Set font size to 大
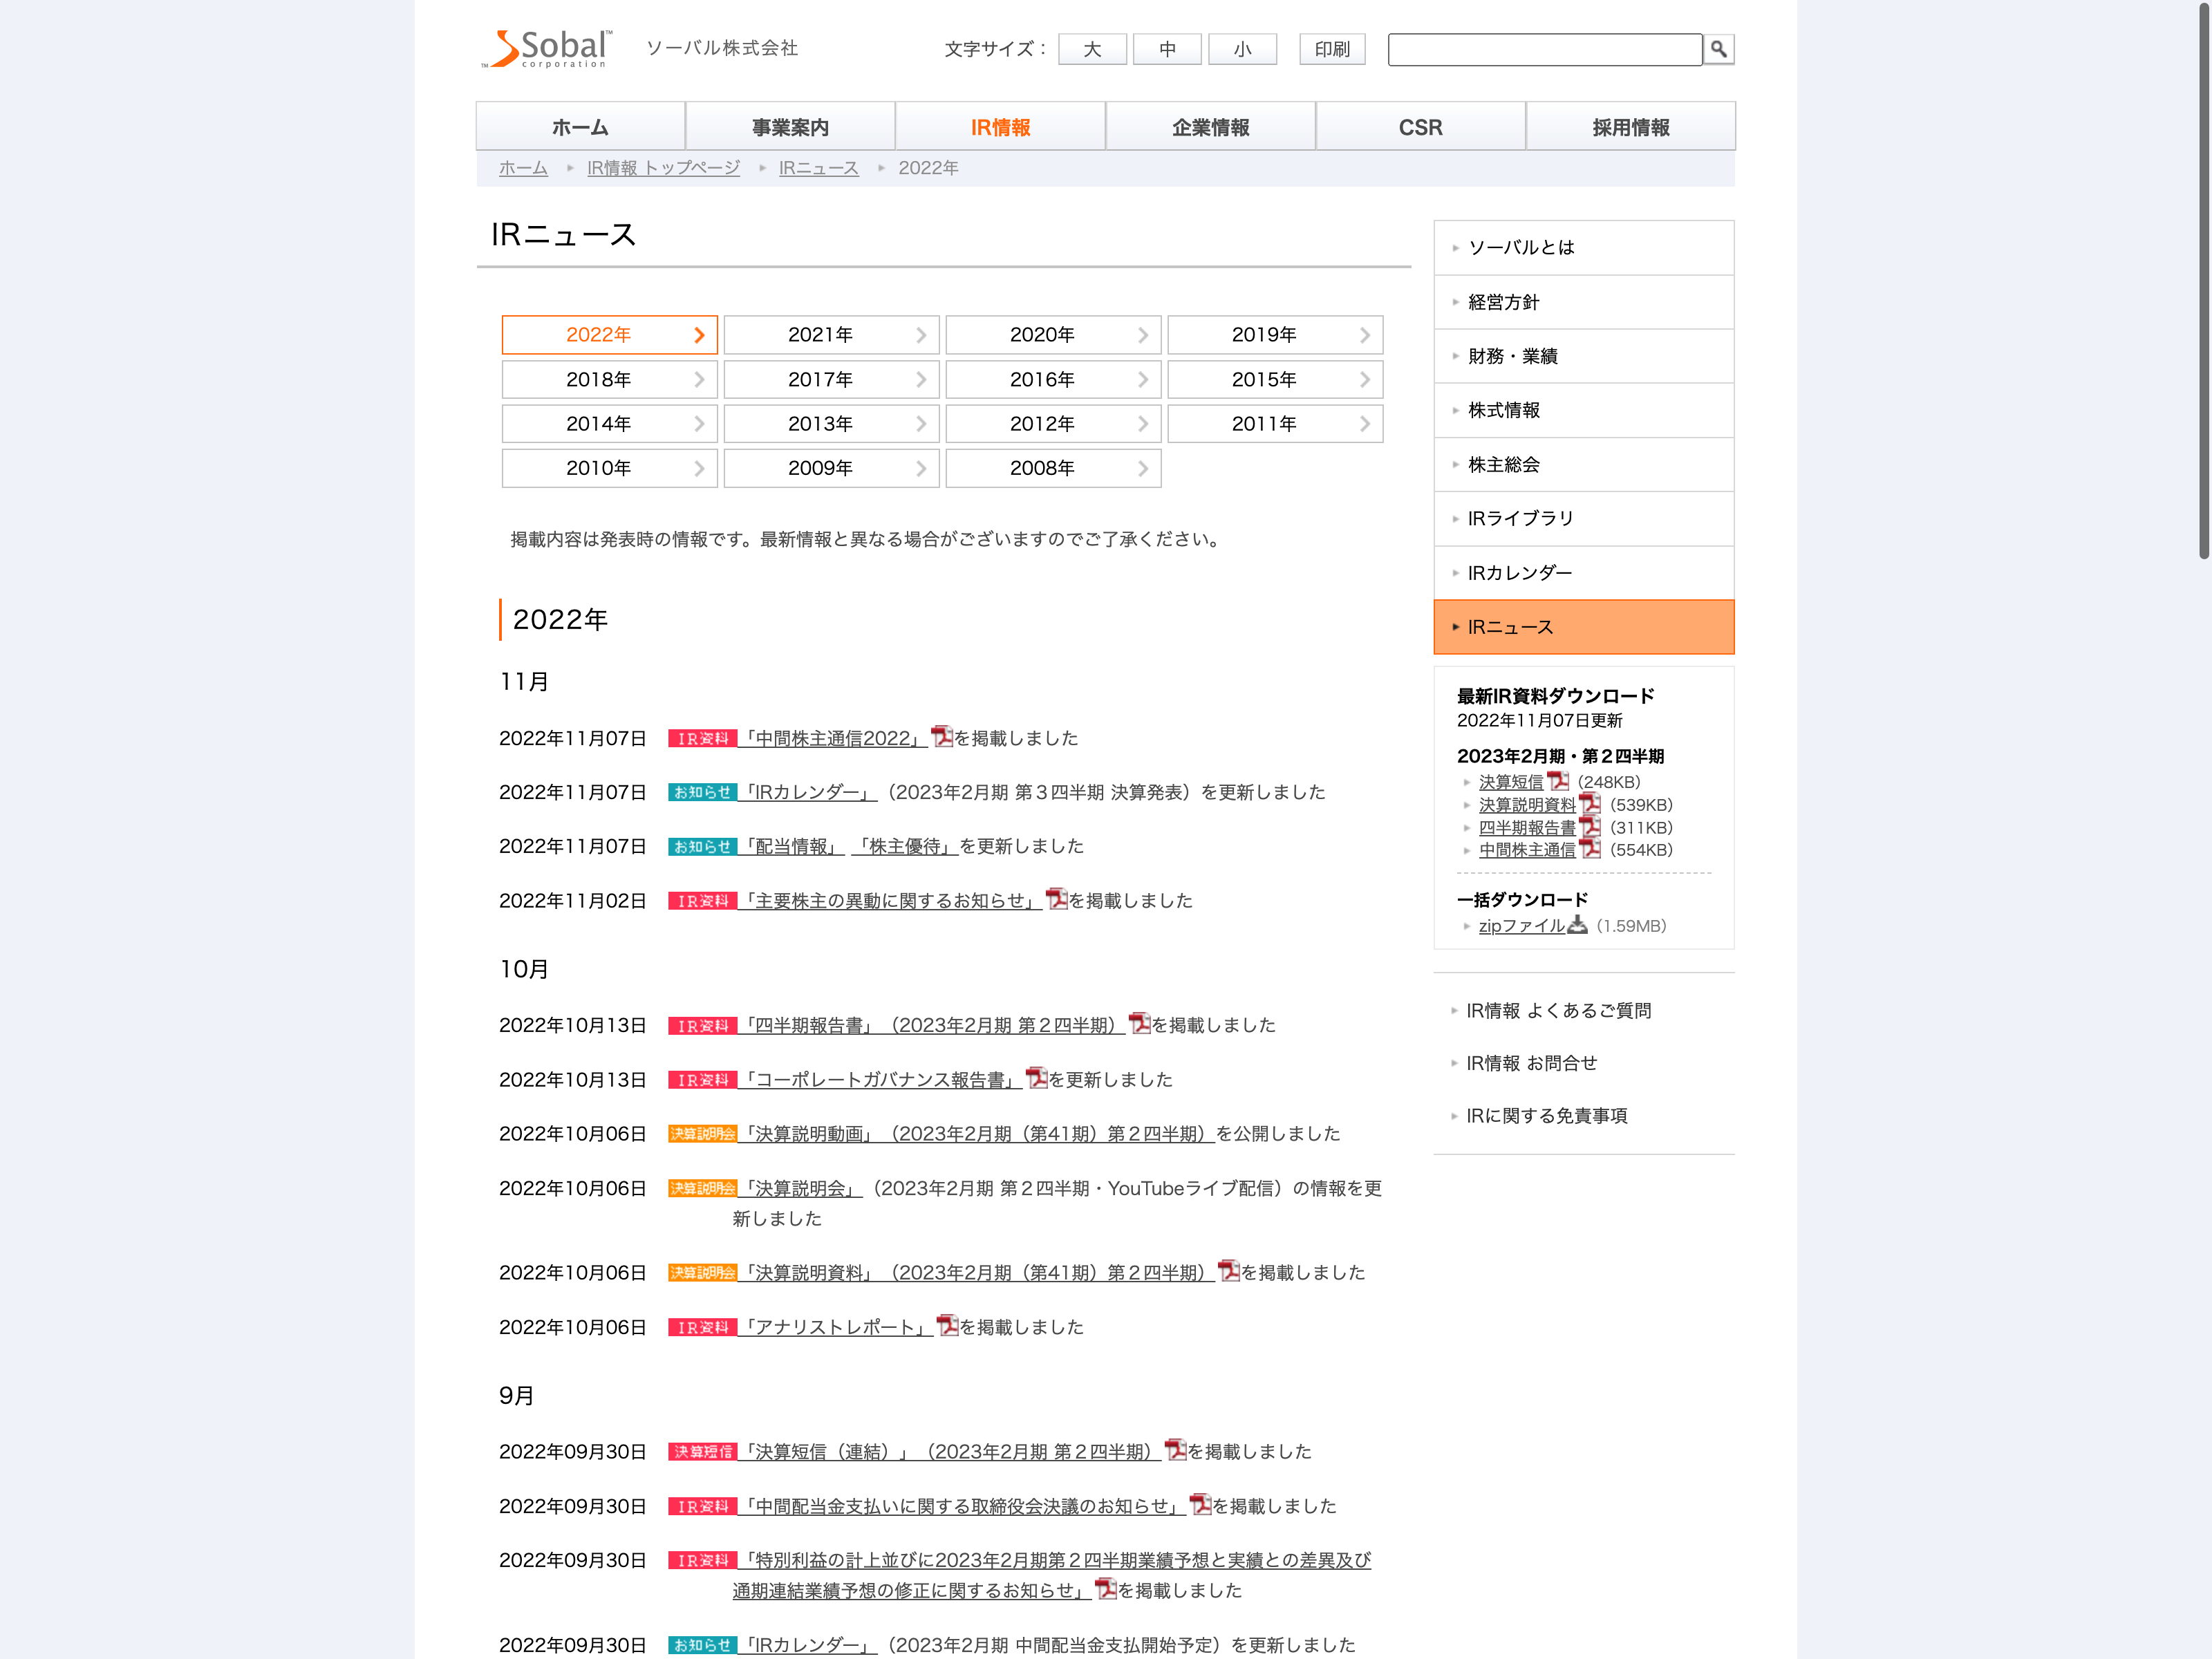2212x1659 pixels. (1092, 49)
